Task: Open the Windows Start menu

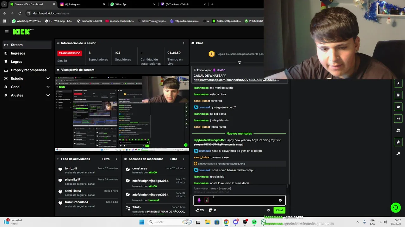Action: (x=142, y=222)
